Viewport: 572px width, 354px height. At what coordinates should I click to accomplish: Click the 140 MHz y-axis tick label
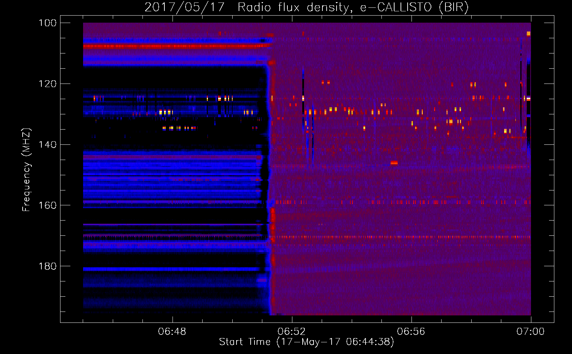(48, 144)
